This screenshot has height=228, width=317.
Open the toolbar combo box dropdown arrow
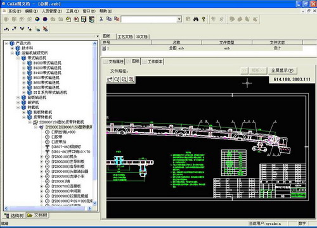tap(179, 19)
